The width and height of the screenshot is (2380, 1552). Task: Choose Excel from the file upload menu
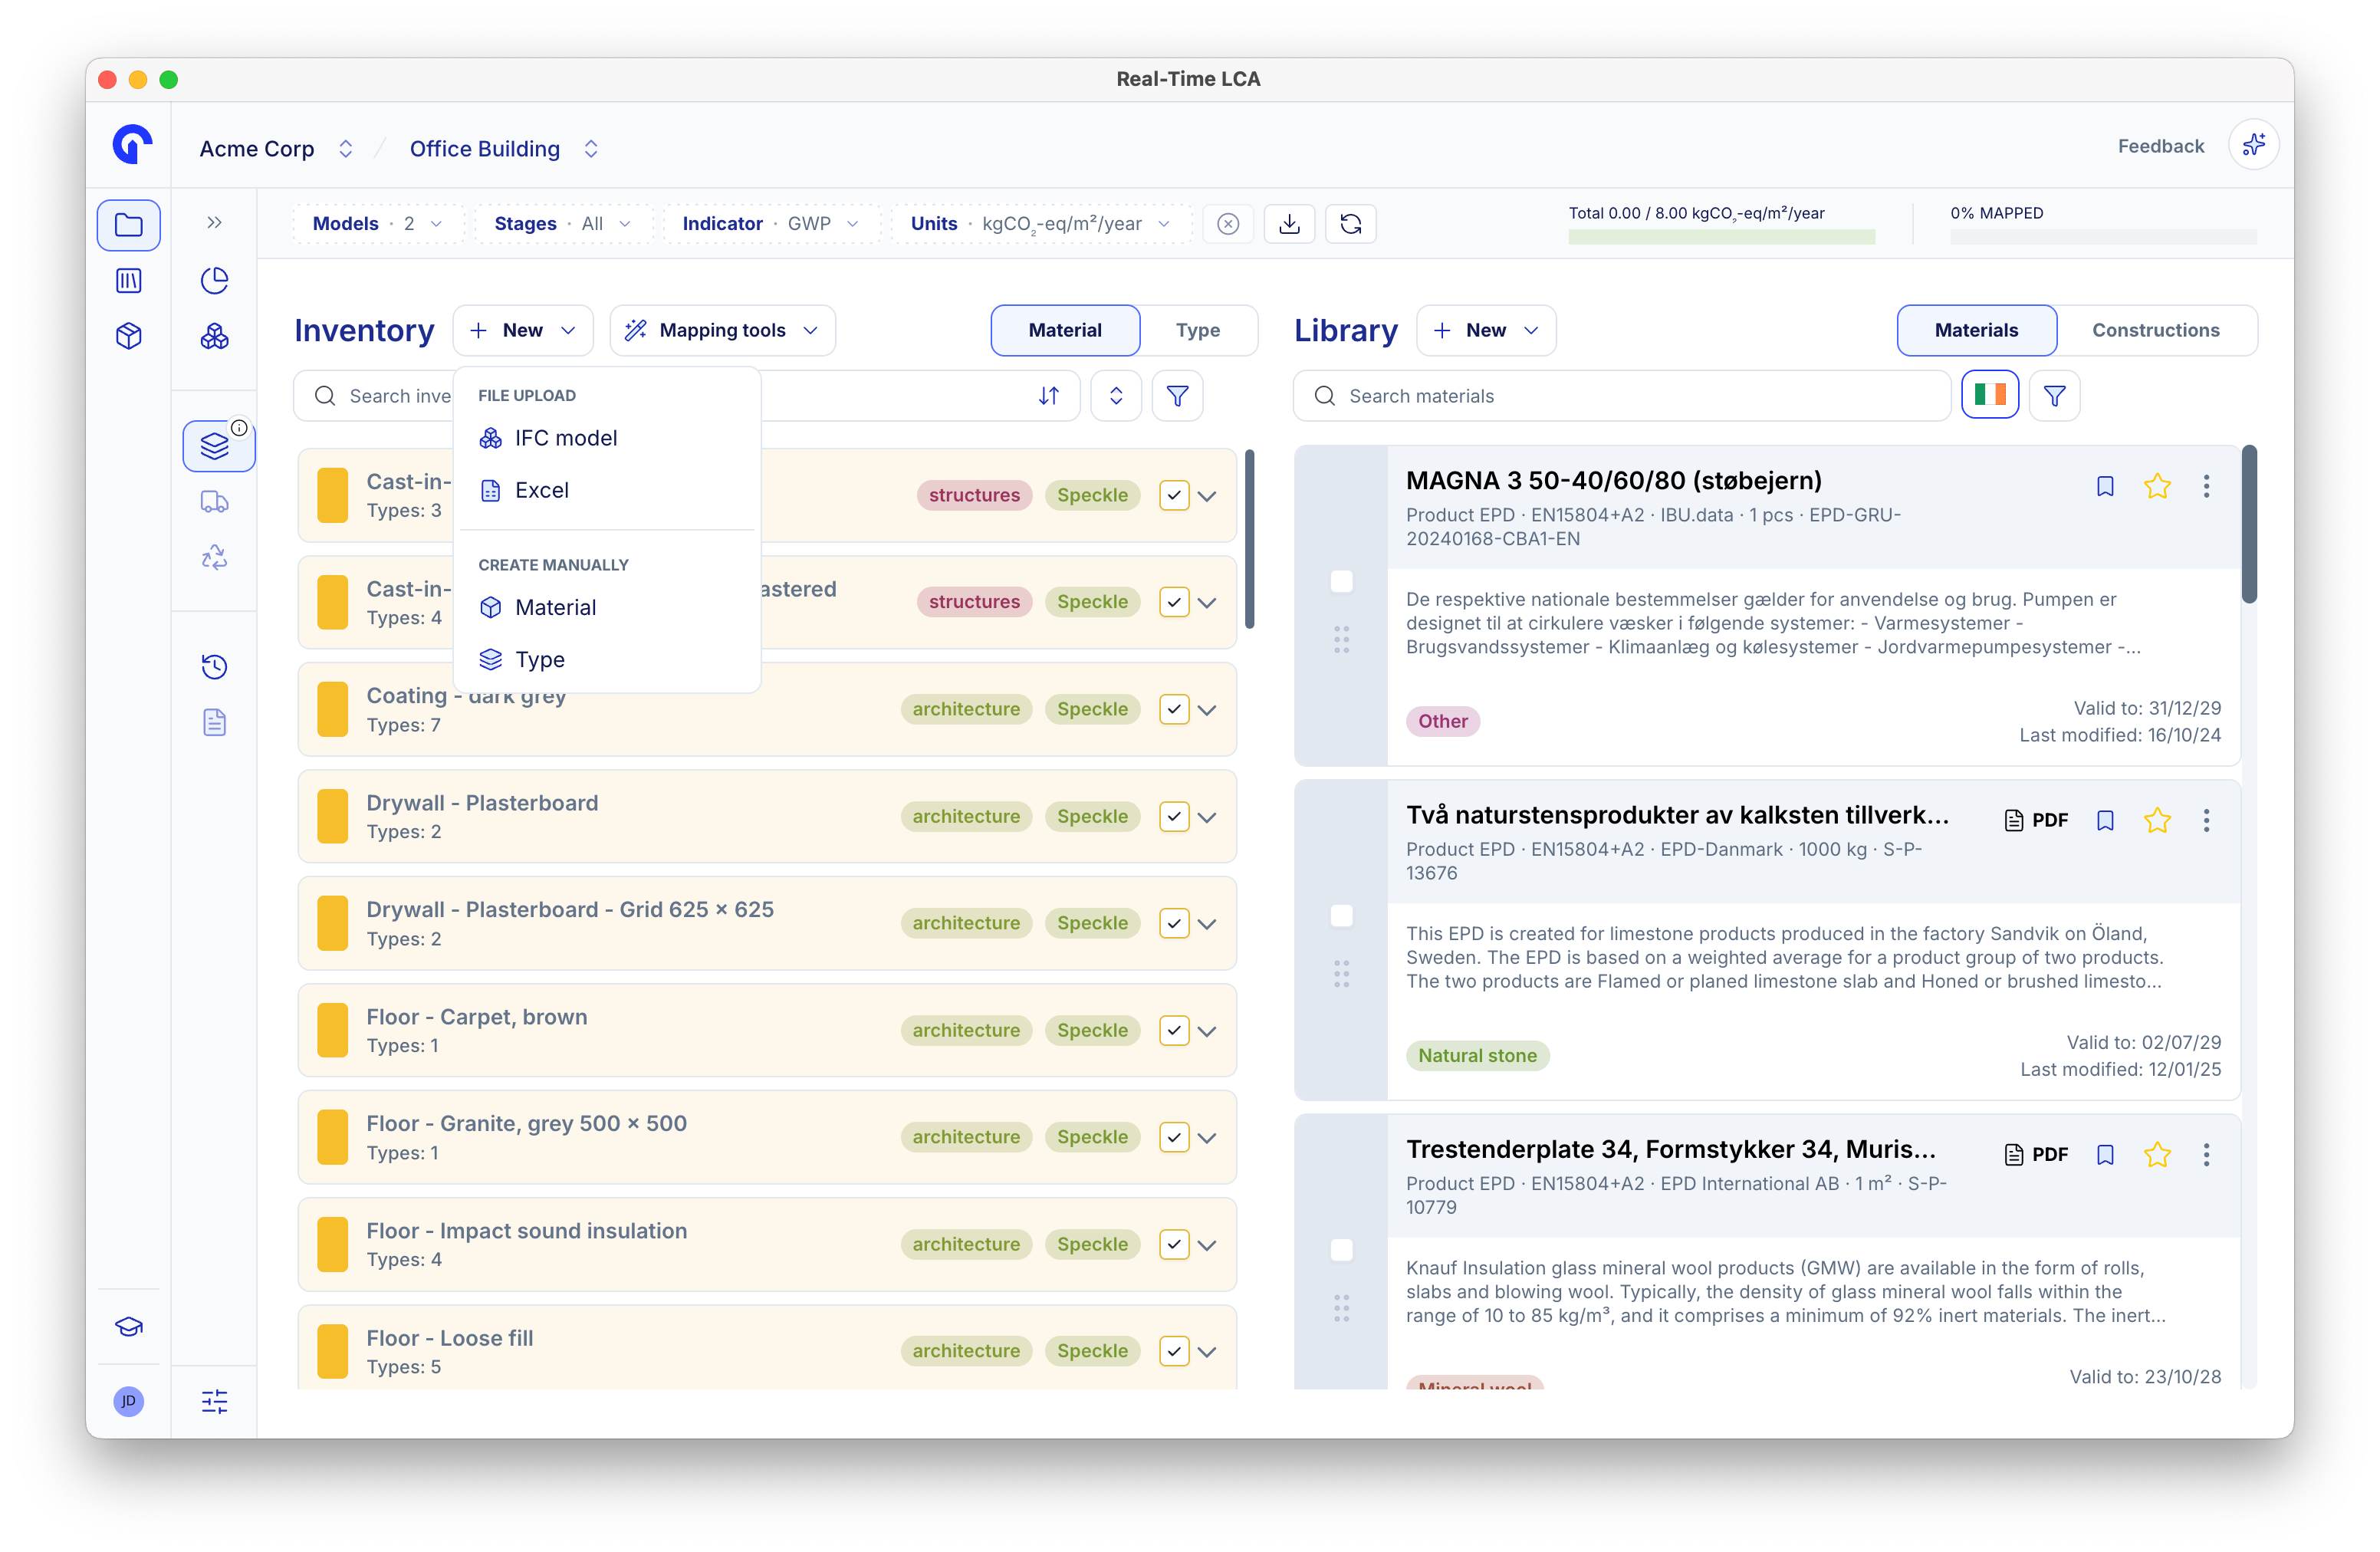coord(606,490)
